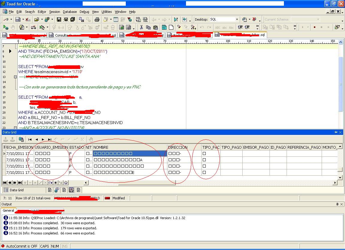Click the red X icon beside the workspace button
This screenshot has height=250, width=345.
click(254, 19)
